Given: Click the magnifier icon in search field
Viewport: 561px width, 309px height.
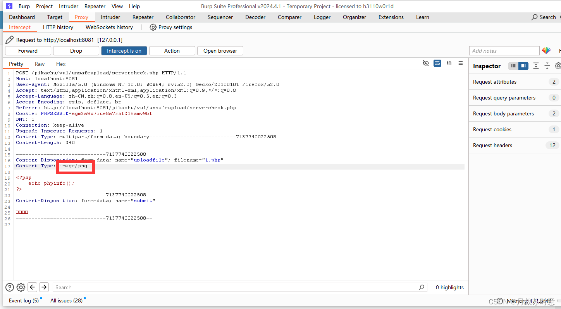Looking at the screenshot, I should tap(422, 287).
